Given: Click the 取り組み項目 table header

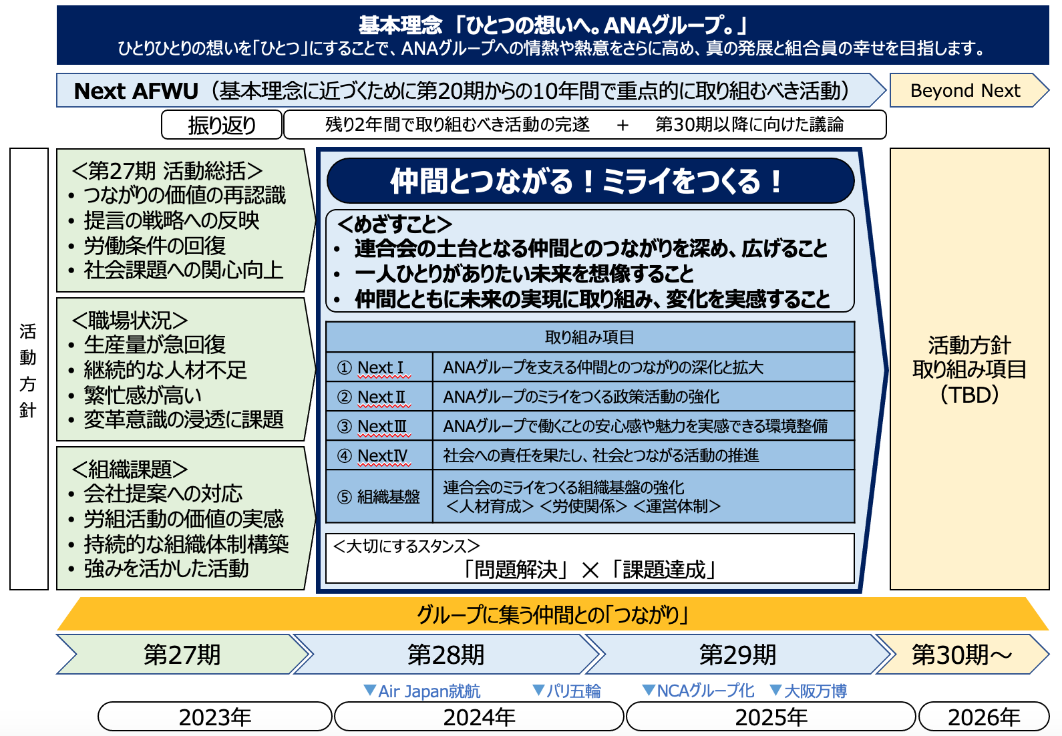Looking at the screenshot, I should pyautogui.click(x=590, y=337).
